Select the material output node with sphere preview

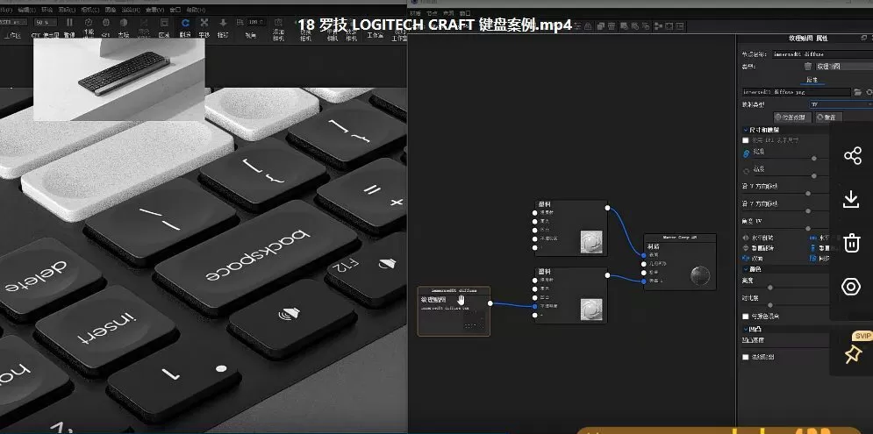(x=680, y=261)
